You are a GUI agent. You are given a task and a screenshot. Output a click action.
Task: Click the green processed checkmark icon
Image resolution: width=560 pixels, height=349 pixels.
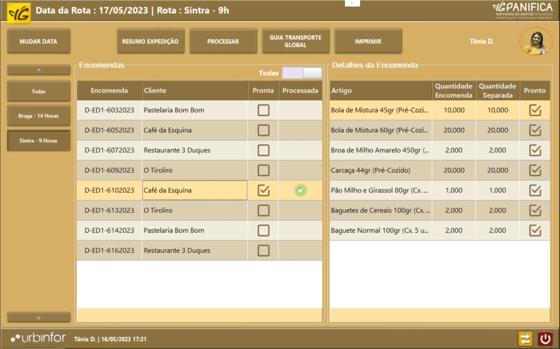tap(300, 190)
